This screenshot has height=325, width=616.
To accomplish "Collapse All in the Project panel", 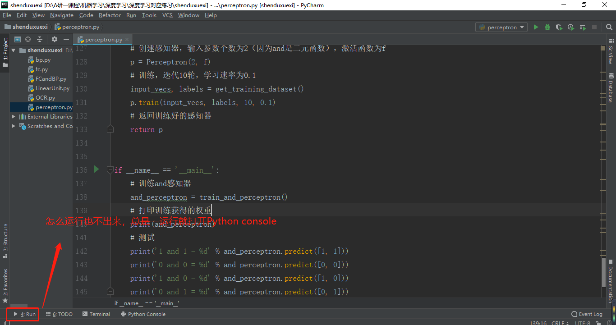I will [39, 39].
